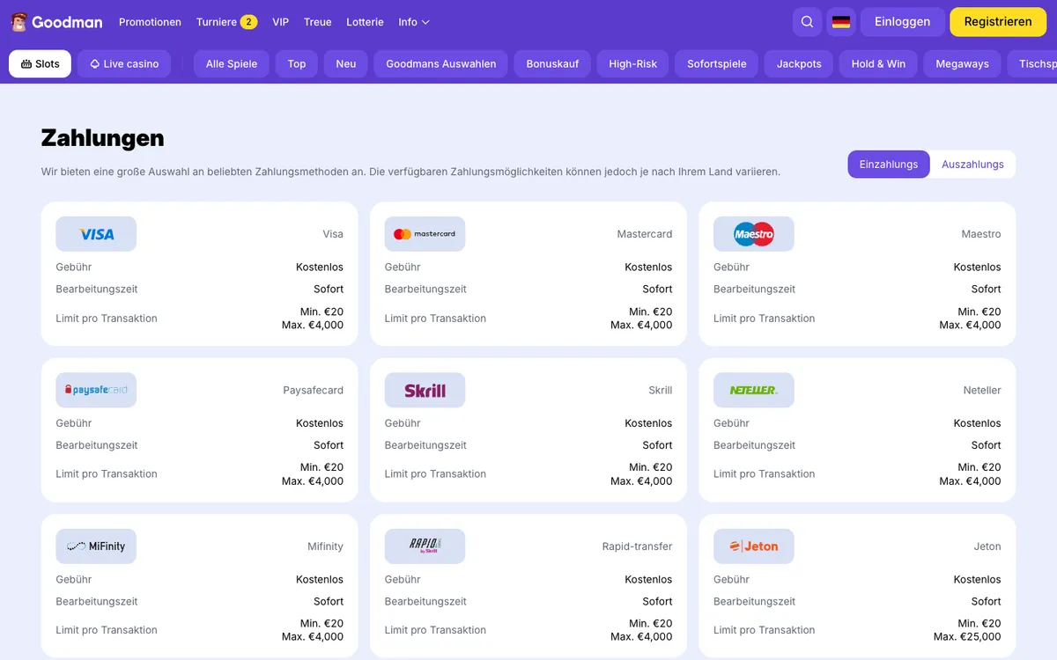Open Turniere in the top navigation

(x=217, y=22)
